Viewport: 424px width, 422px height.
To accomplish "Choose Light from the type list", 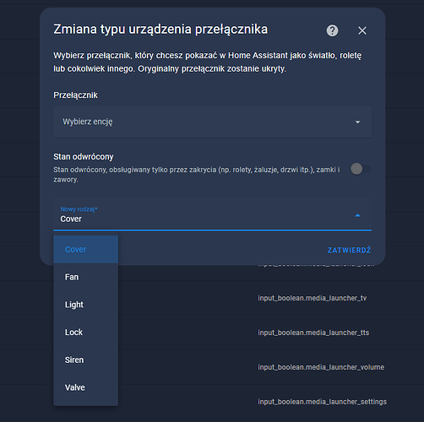I will click(85, 305).
